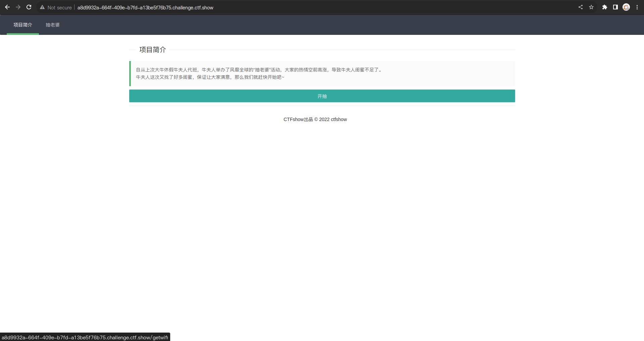
Task: Open Chrome's three-dot menu
Action: click(637, 7)
